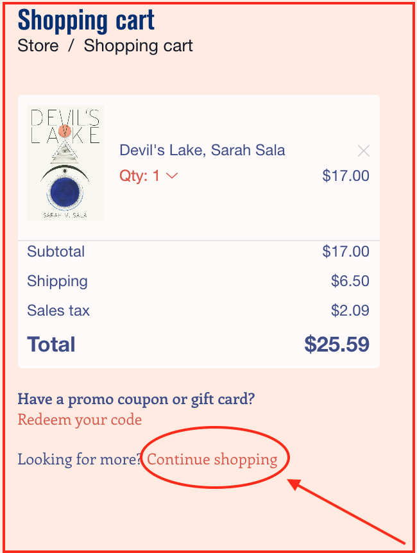Image resolution: width=417 pixels, height=553 pixels.
Task: Click the $25.59 total amount
Action: 337,345
